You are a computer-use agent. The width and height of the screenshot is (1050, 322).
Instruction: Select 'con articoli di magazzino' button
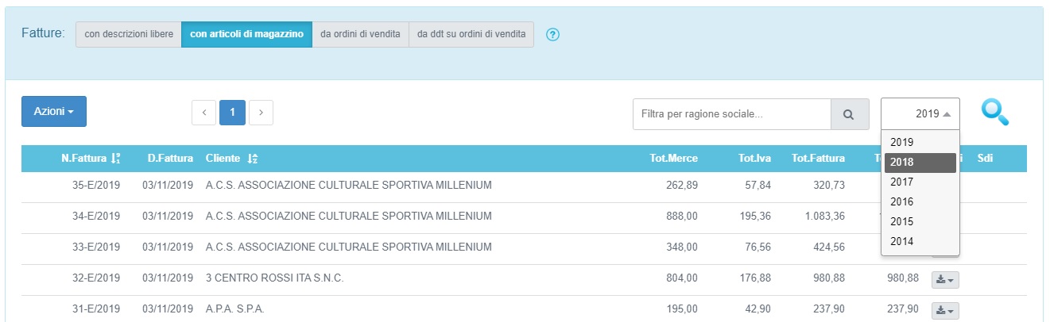[246, 35]
